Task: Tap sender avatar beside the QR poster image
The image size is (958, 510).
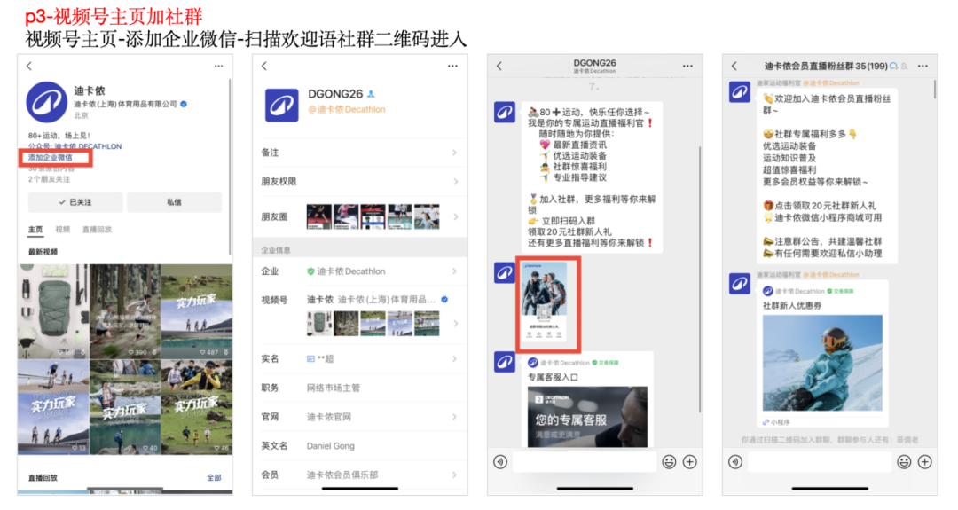Action: [x=505, y=272]
